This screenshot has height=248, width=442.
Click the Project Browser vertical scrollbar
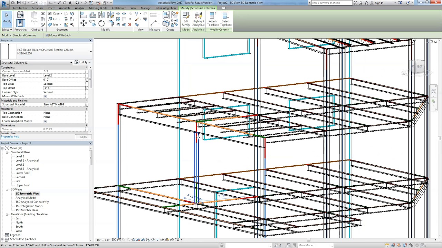(90, 157)
